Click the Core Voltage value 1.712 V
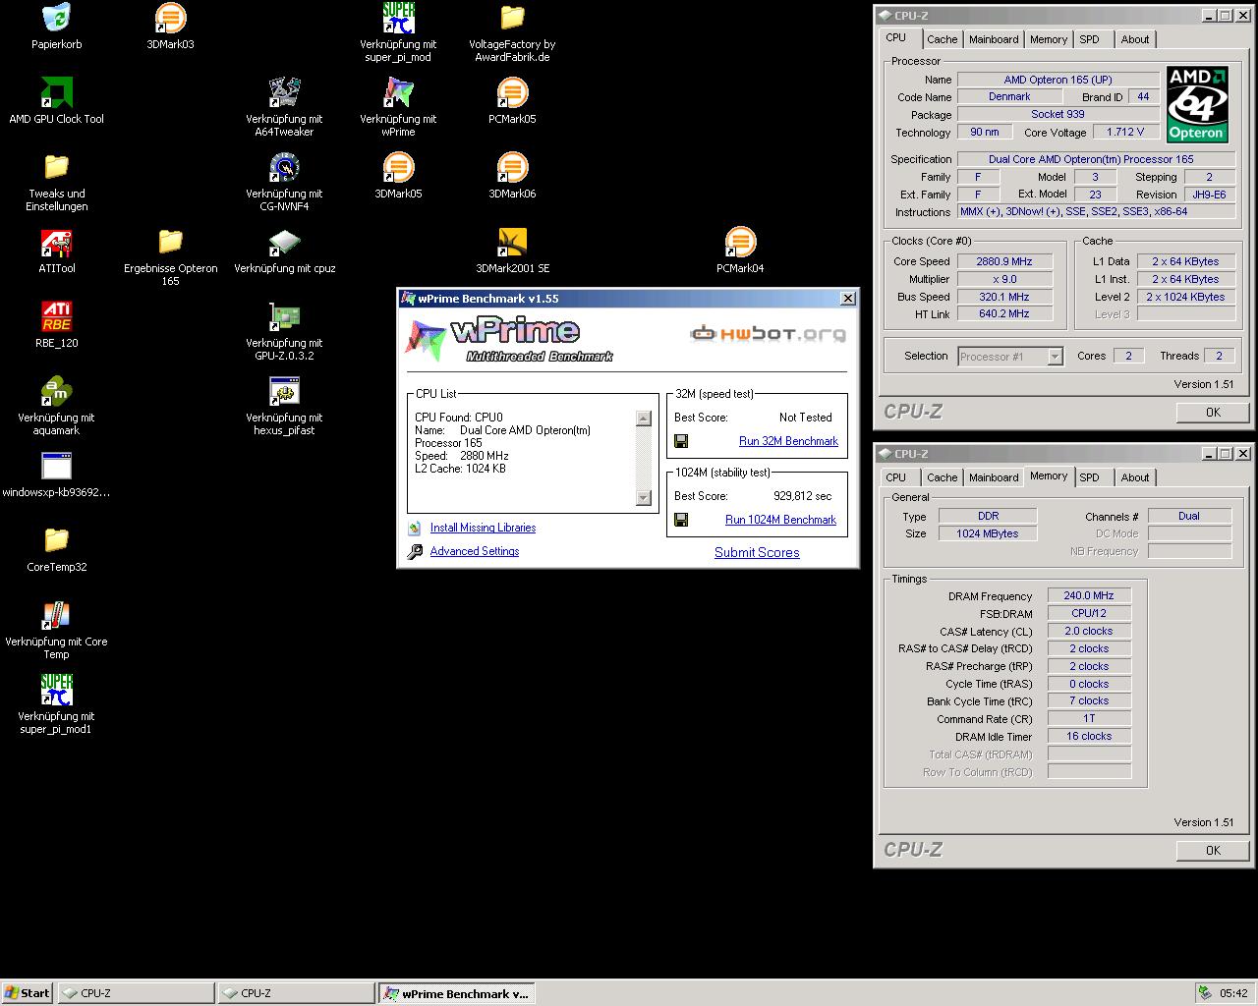 point(1124,132)
